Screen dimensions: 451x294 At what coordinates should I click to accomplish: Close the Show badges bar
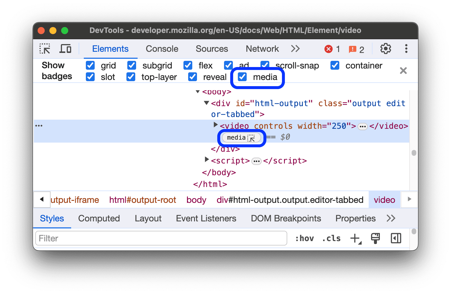click(403, 71)
